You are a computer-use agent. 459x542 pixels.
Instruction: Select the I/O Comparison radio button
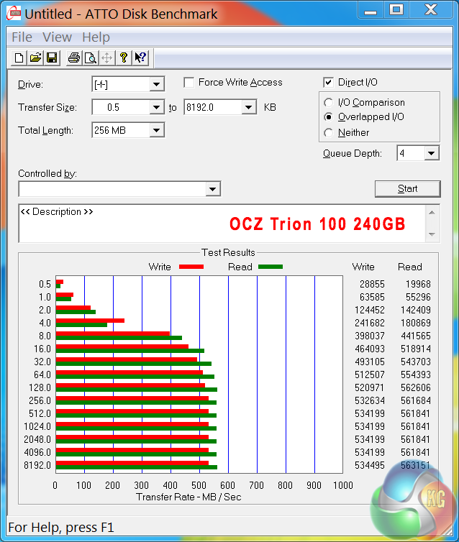click(x=328, y=103)
